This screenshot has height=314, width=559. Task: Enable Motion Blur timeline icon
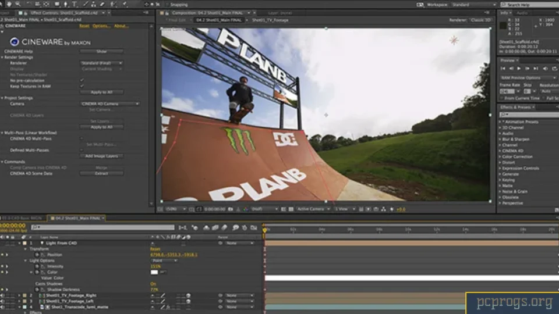pos(224,227)
